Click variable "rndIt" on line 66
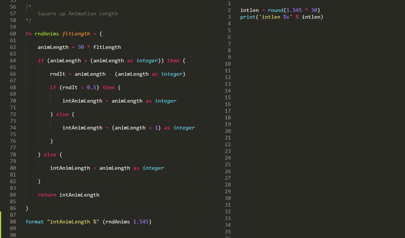Screen dimensions: 405x238 [x=58, y=74]
